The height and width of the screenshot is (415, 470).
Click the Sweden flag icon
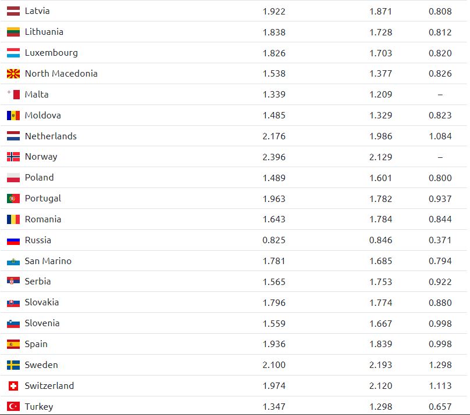[13, 365]
